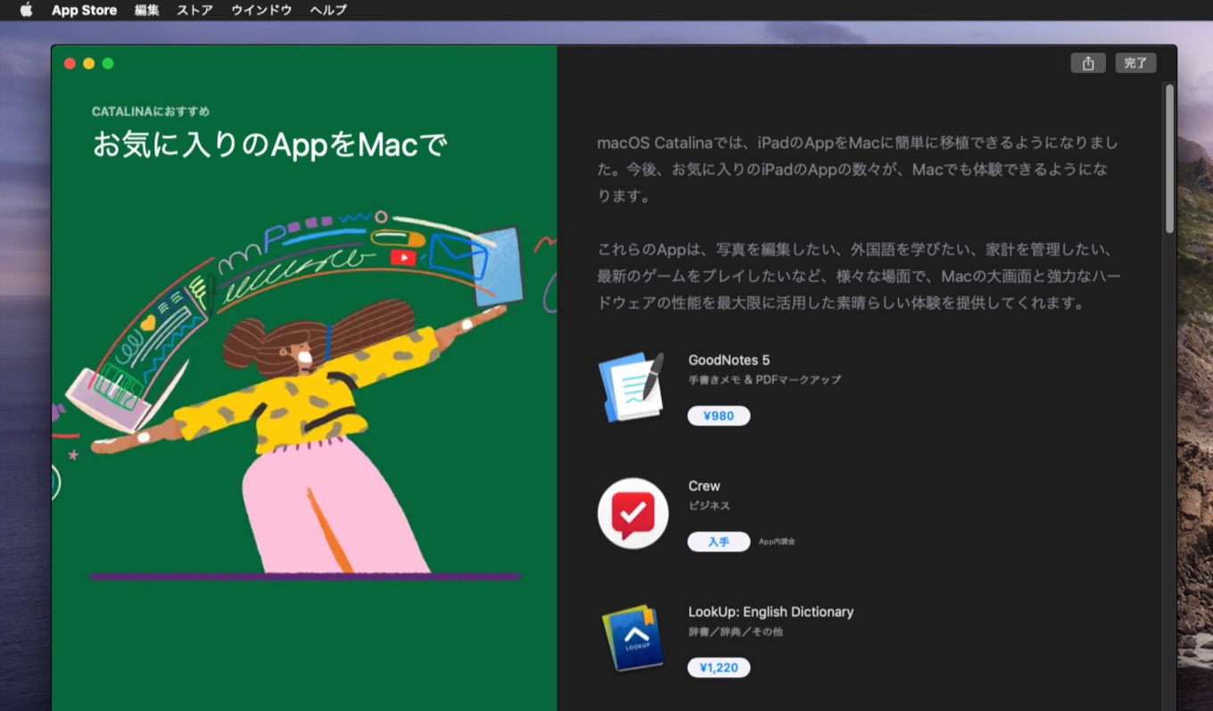Click the App内課金 label
This screenshot has height=711, width=1213.
[777, 542]
